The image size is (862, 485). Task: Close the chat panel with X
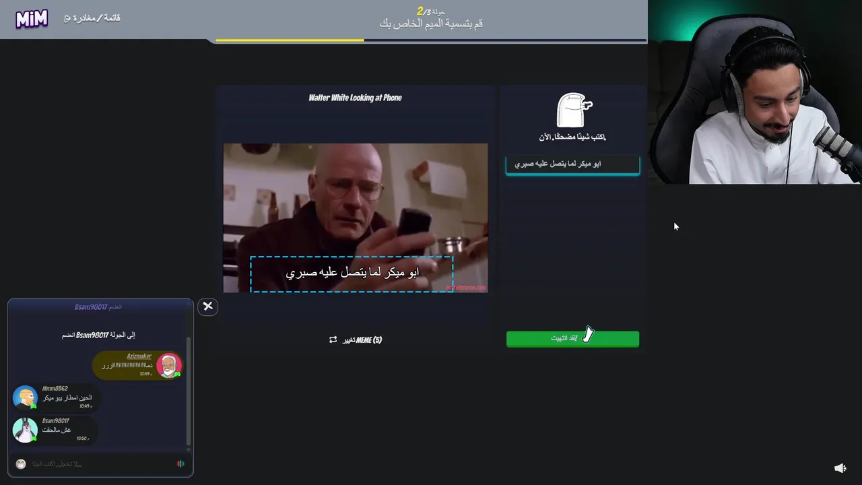coord(207,306)
